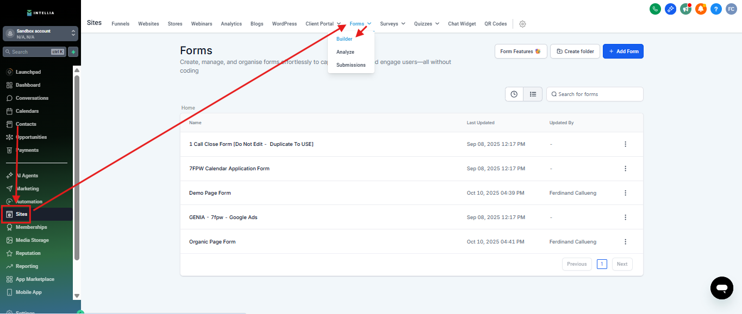The height and width of the screenshot is (314, 742).
Task: Open the Sites settings gear icon
Action: [522, 24]
